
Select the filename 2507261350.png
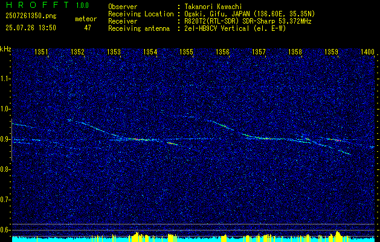31,16
